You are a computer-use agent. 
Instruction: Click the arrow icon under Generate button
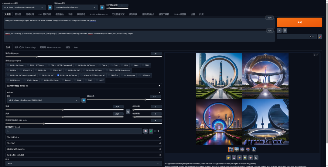279,31
